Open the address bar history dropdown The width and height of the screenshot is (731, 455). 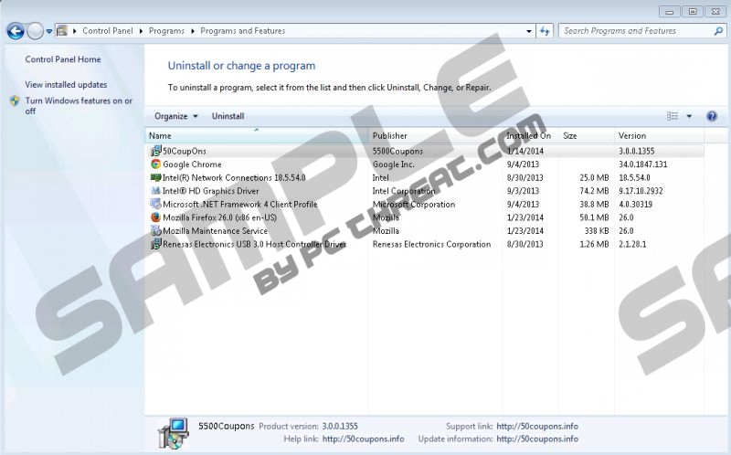click(x=529, y=31)
